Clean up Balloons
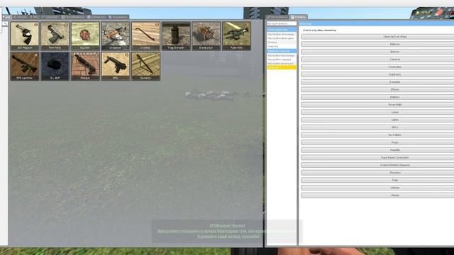 pos(377,44)
